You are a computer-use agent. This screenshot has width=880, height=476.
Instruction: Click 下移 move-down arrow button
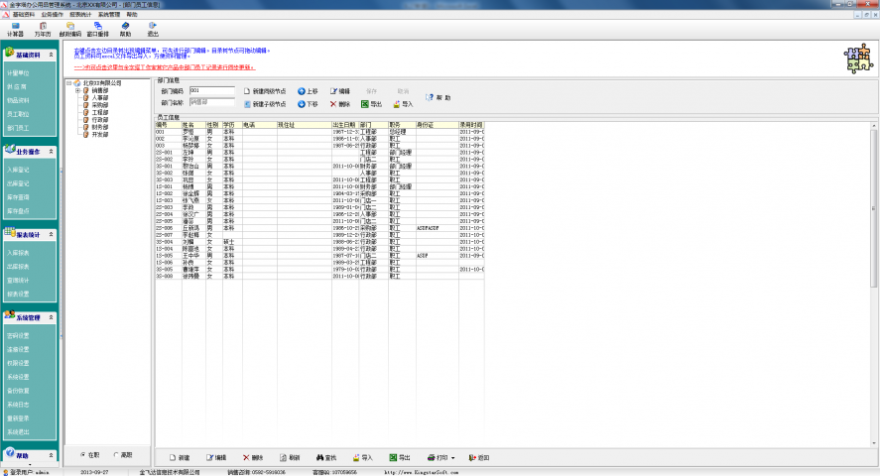[x=308, y=103]
